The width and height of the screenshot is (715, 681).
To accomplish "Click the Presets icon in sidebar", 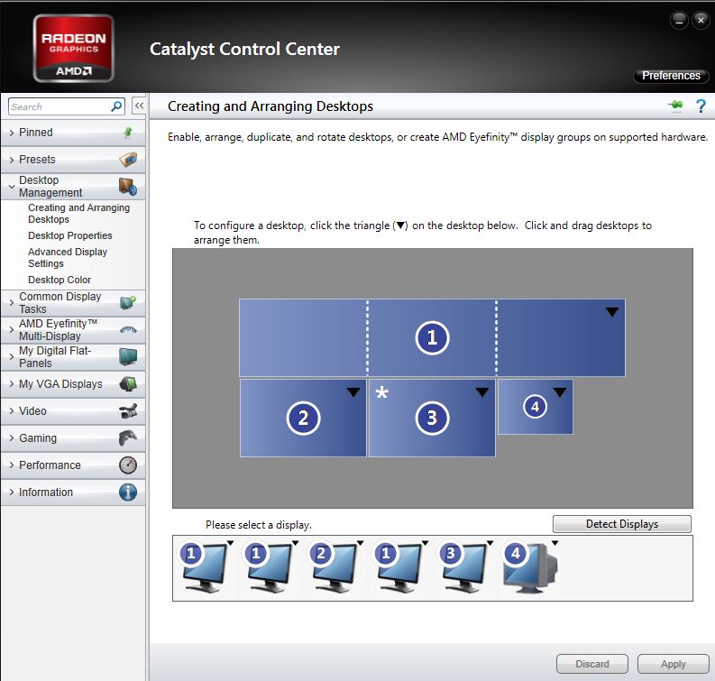I will 128,160.
